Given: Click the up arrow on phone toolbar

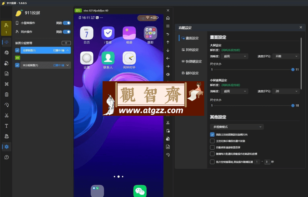Looking at the screenshot, I should click(x=168, y=42).
